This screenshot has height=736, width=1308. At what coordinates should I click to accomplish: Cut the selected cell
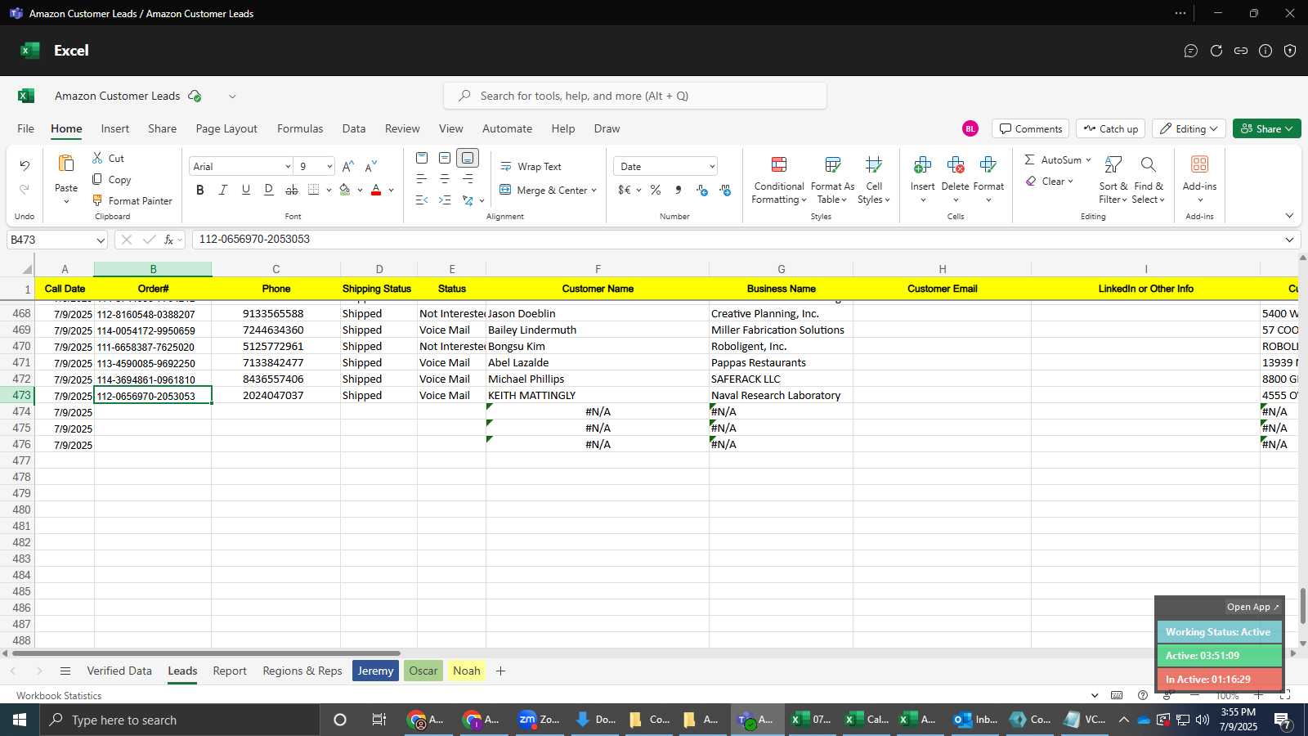pyautogui.click(x=108, y=159)
